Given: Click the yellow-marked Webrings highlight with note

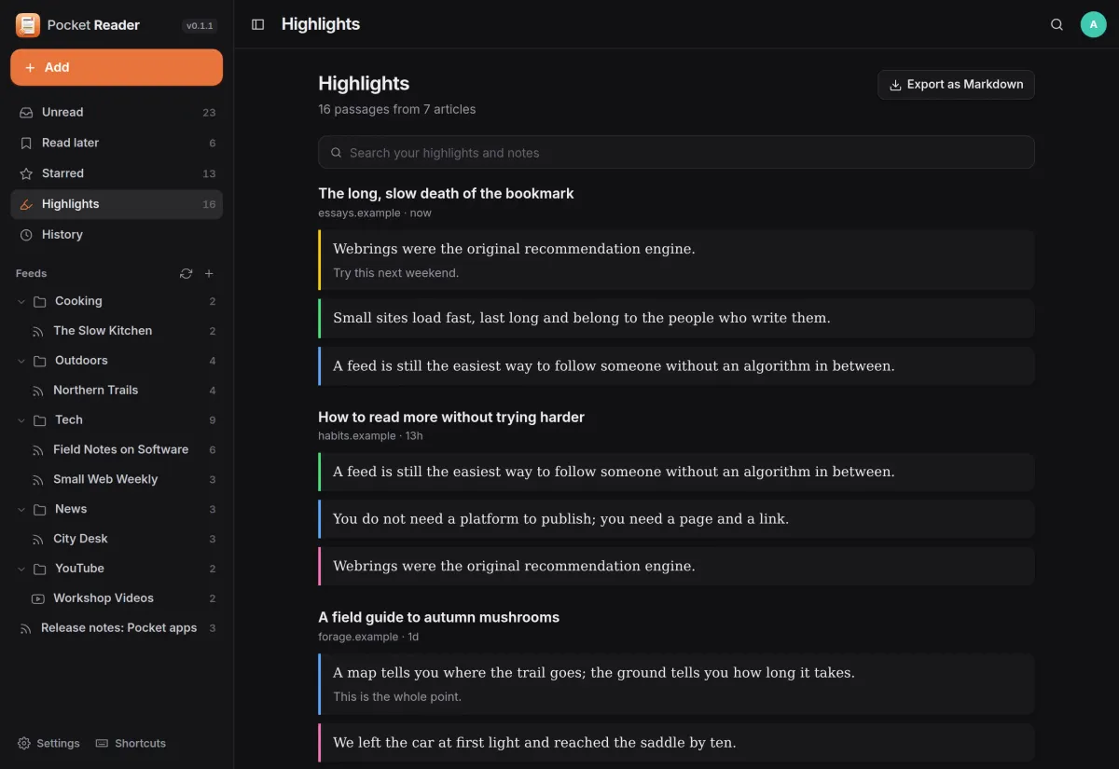Looking at the screenshot, I should (x=676, y=260).
